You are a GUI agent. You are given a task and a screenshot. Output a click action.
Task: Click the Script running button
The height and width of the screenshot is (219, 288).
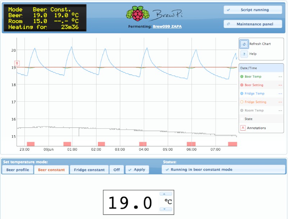[253, 10]
